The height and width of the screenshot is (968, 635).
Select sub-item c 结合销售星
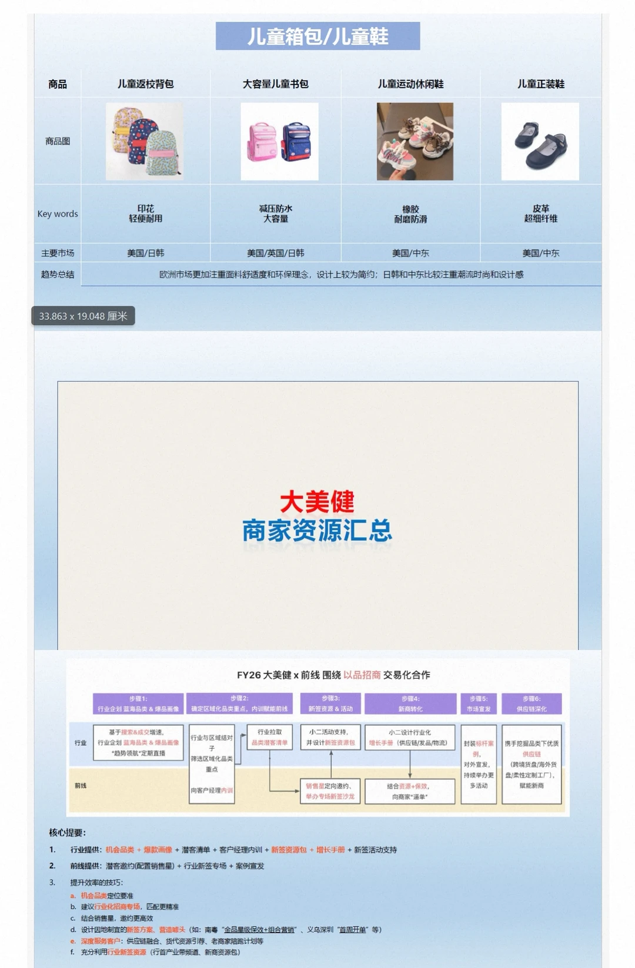click(112, 918)
